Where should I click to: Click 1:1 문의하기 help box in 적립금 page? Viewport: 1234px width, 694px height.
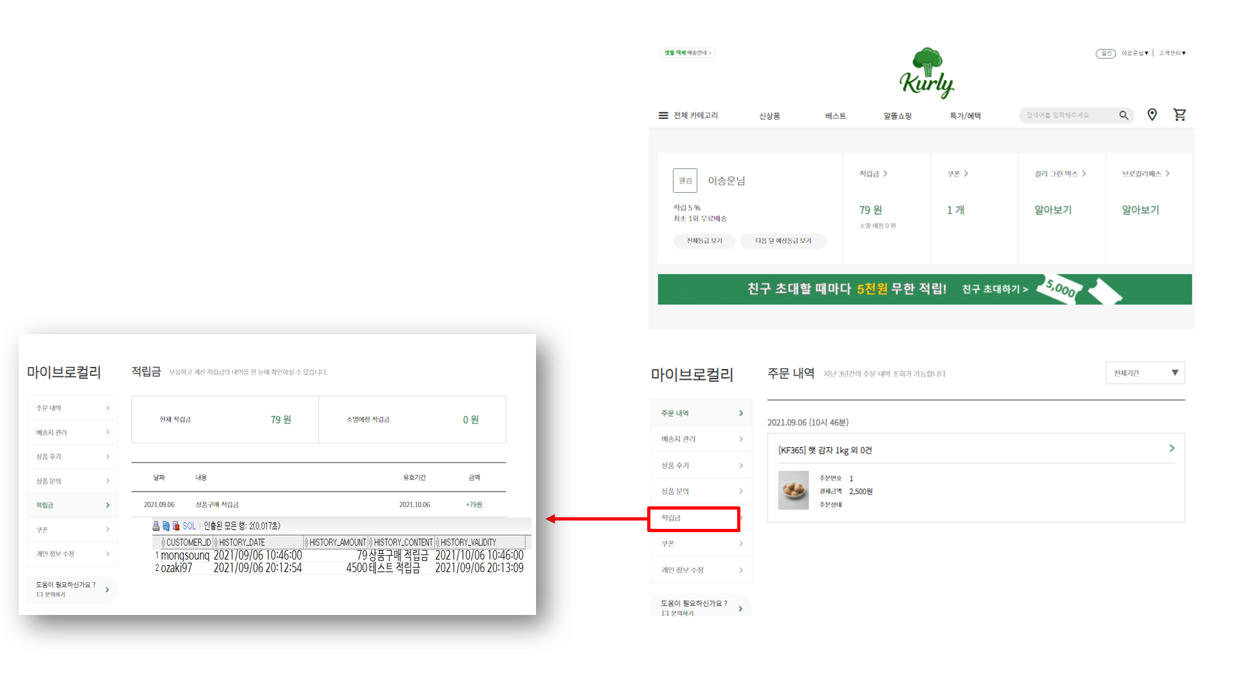72,589
